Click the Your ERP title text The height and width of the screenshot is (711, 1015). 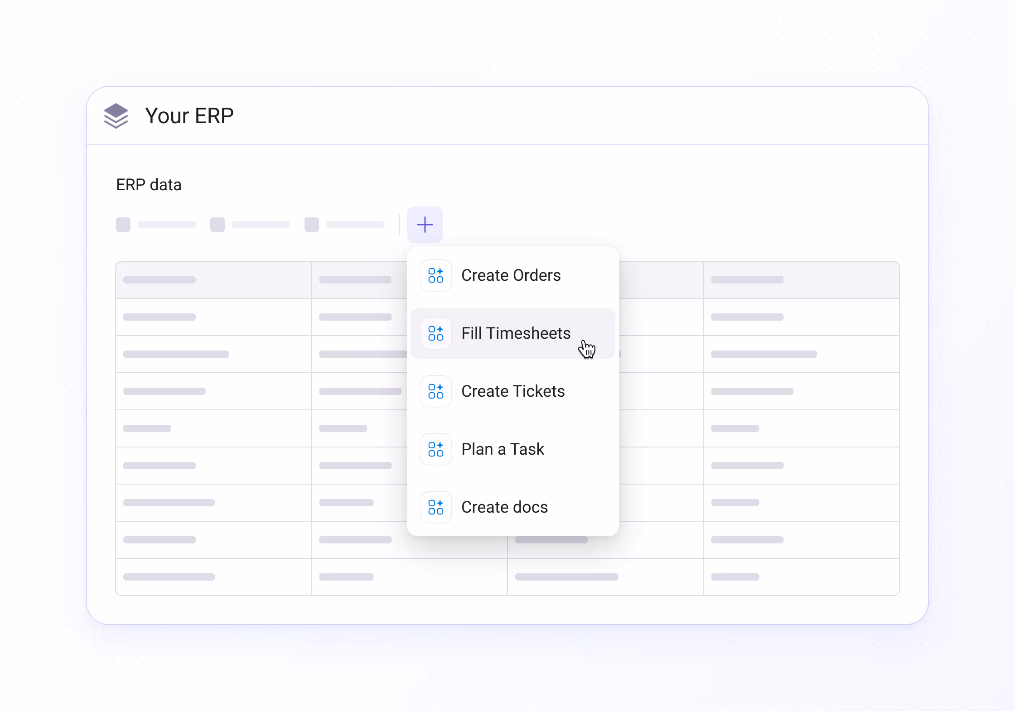189,116
